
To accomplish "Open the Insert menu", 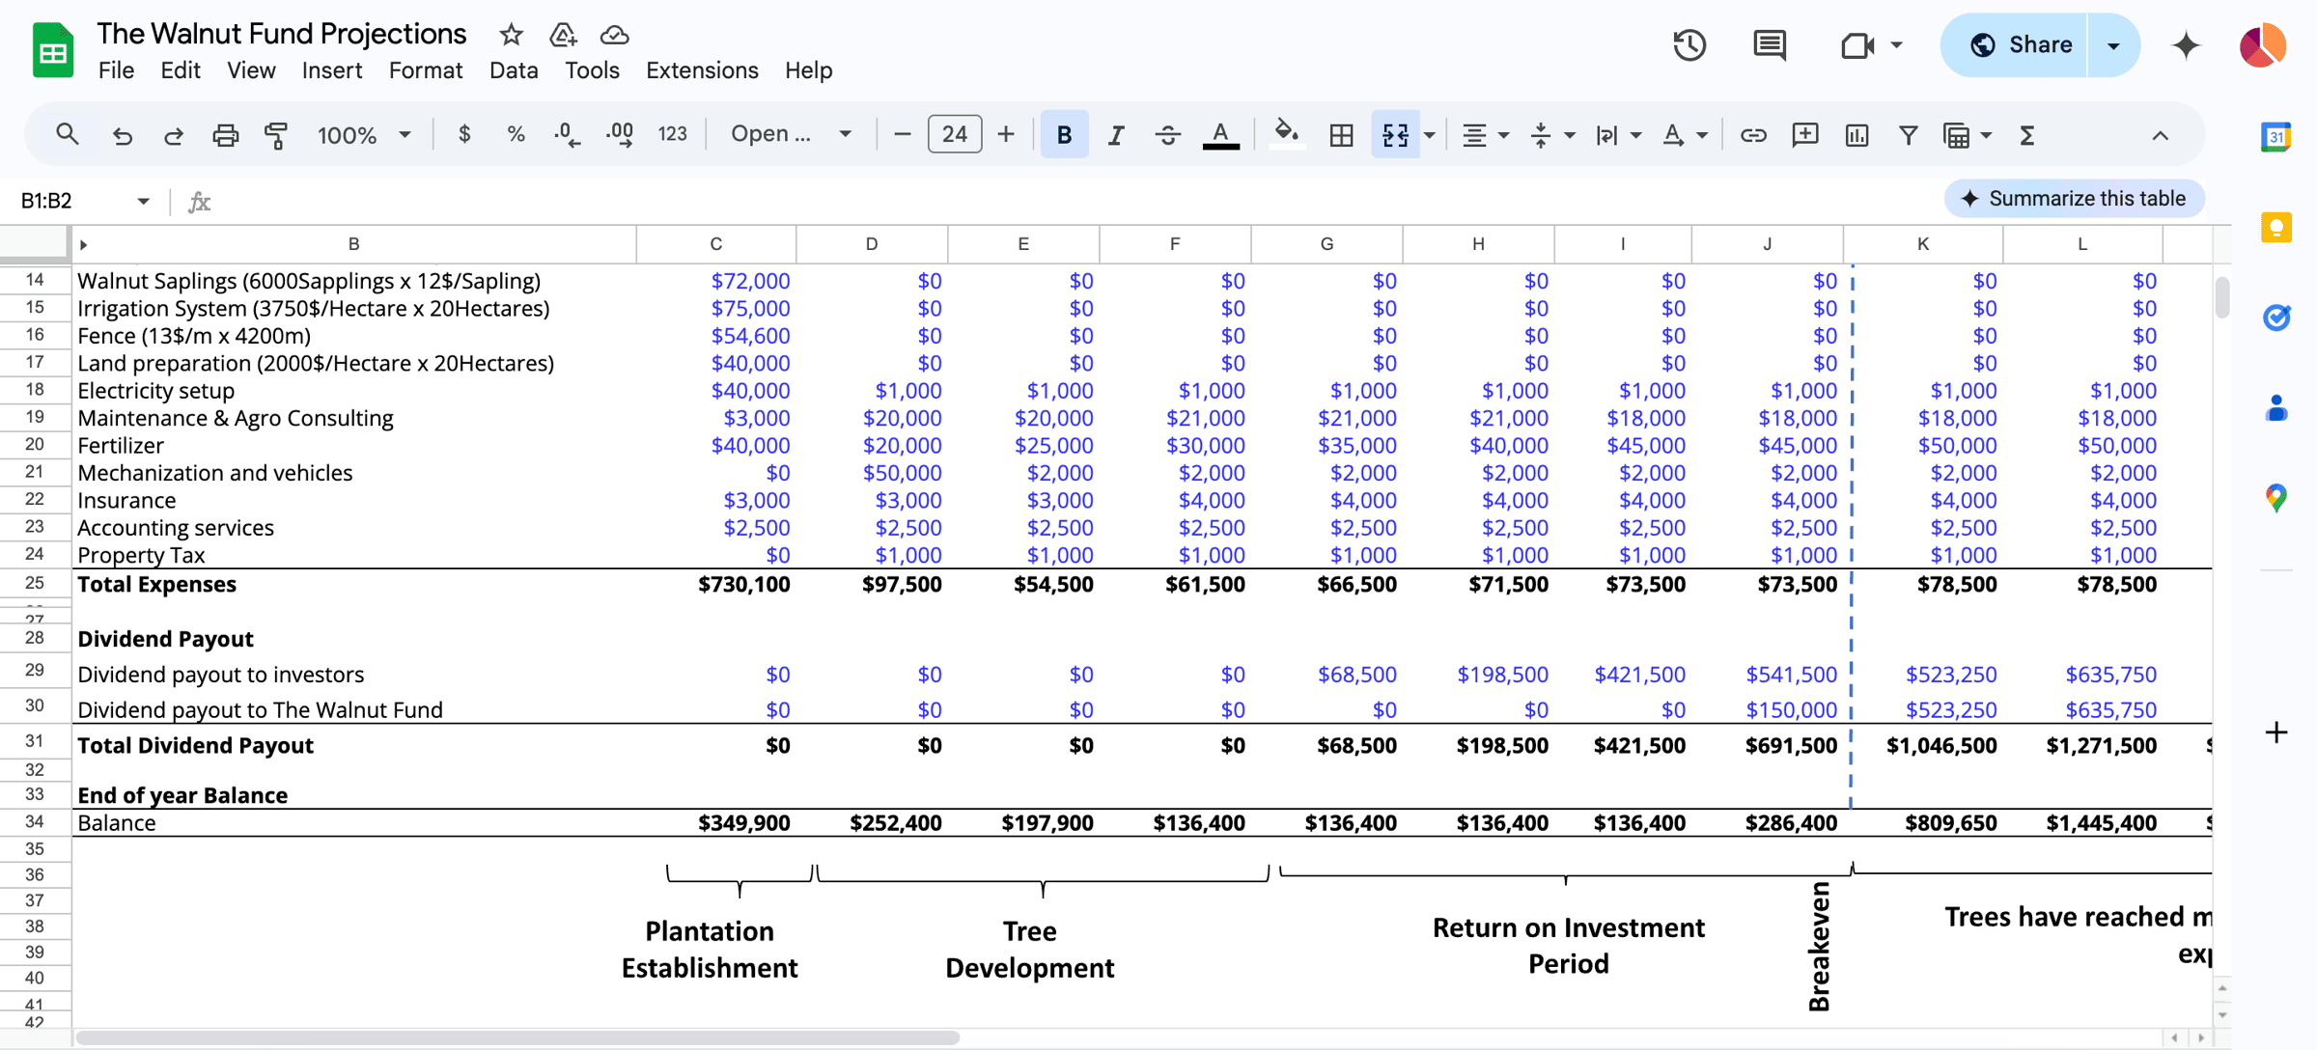I will click(331, 70).
